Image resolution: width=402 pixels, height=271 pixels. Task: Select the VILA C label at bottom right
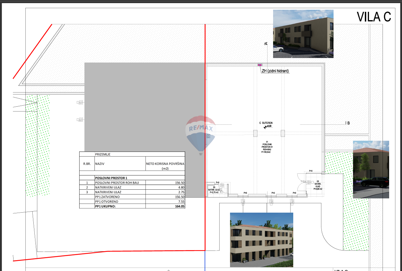click(x=341, y=269)
